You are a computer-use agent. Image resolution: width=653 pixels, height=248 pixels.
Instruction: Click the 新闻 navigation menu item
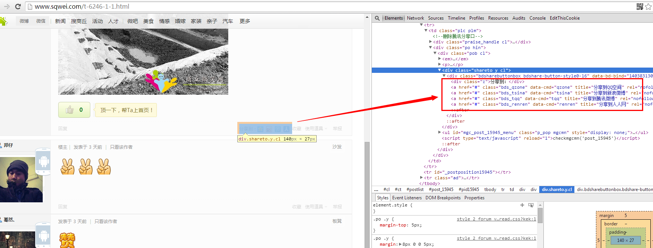[60, 21]
